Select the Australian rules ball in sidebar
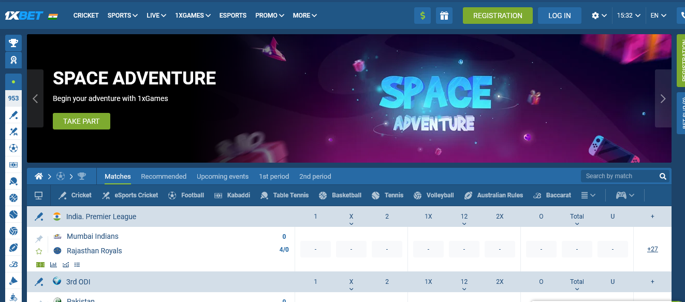Image resolution: width=685 pixels, height=302 pixels. (13, 248)
